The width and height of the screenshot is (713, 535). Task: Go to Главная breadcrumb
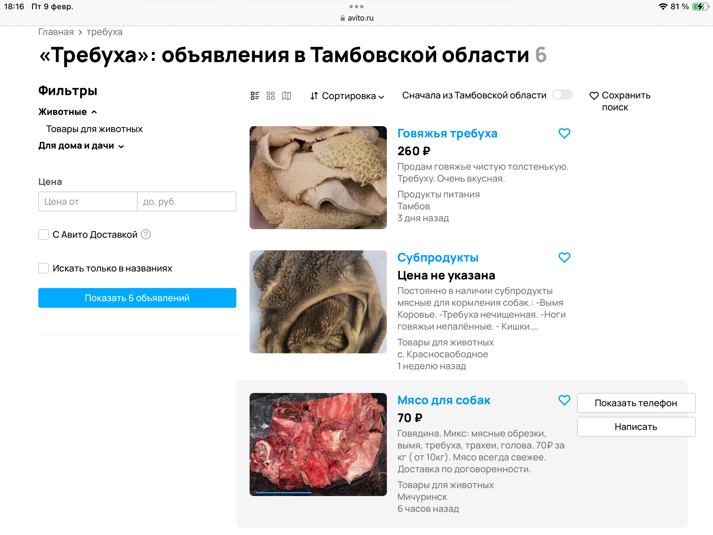56,32
